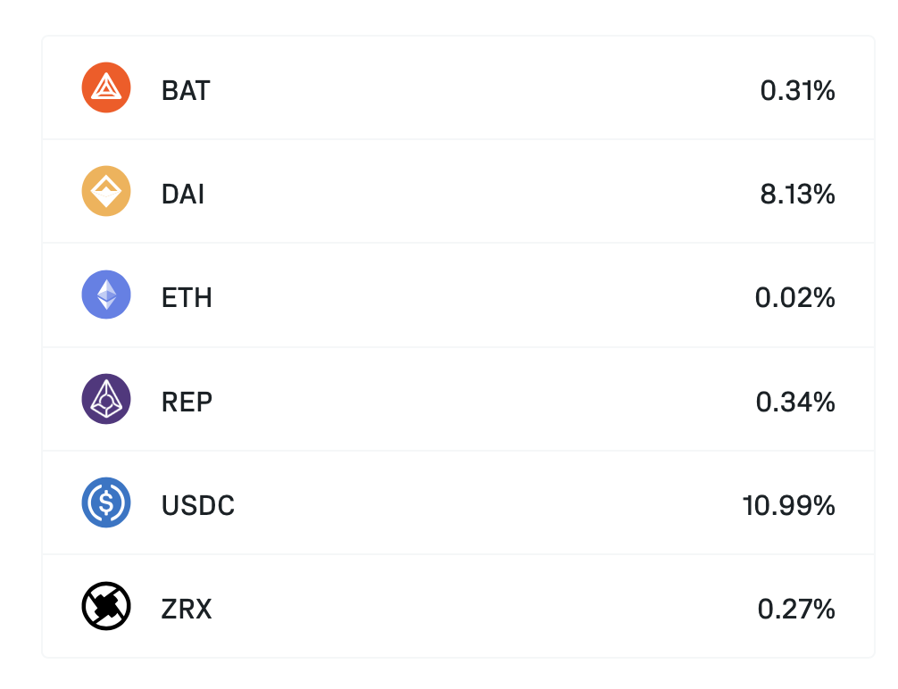898x689 pixels.
Task: Click the 8.13% rate for DAI
Action: (x=798, y=195)
